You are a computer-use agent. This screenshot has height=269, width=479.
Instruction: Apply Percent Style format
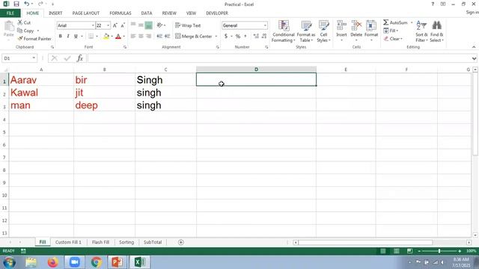click(238, 37)
